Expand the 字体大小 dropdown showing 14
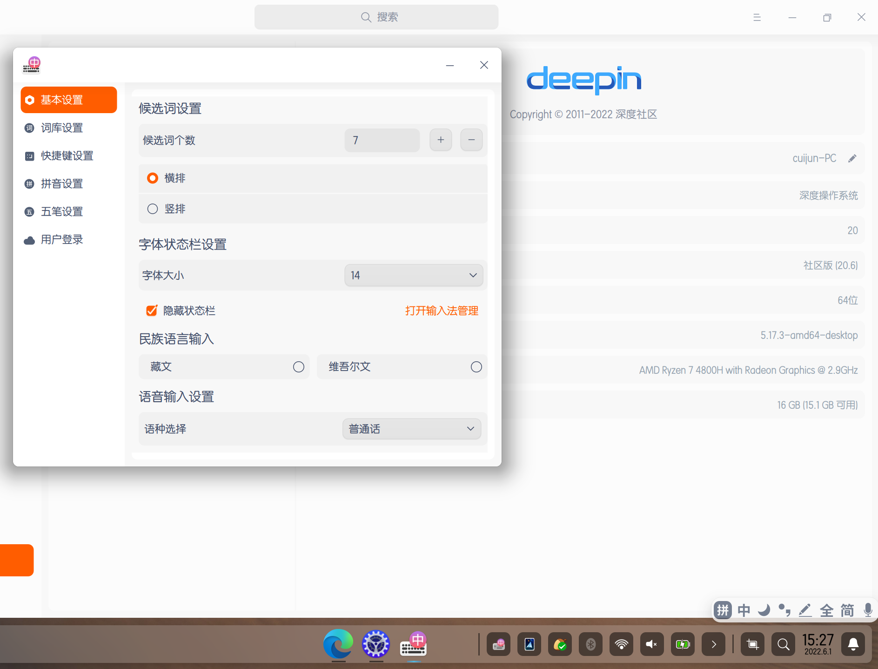Image resolution: width=878 pixels, height=669 pixels. click(x=414, y=275)
